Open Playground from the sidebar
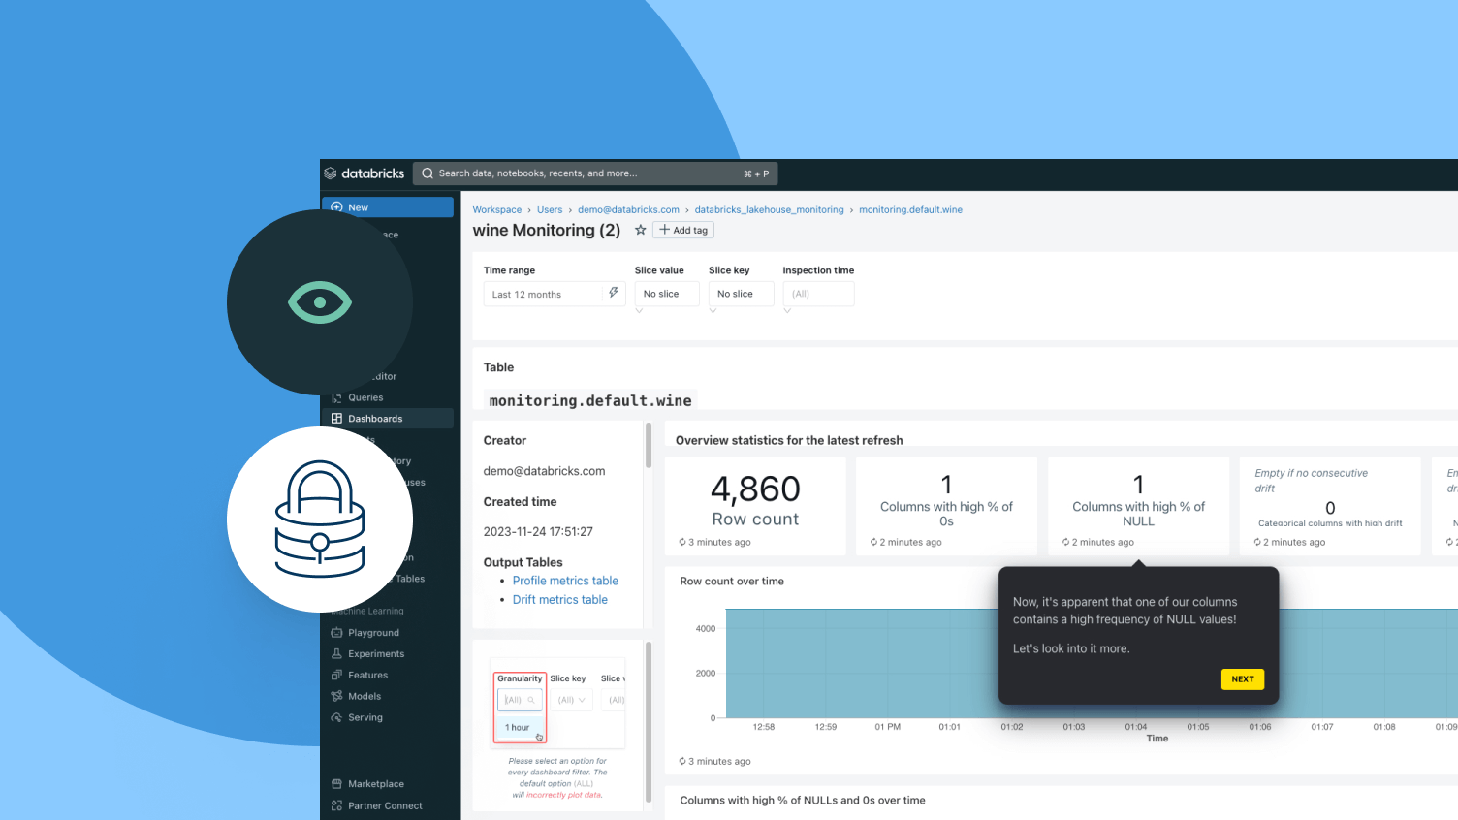The image size is (1458, 820). [x=373, y=633]
